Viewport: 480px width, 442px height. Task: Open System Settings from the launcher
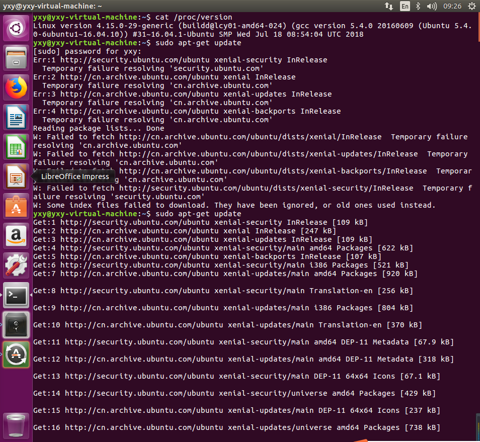(x=16, y=265)
